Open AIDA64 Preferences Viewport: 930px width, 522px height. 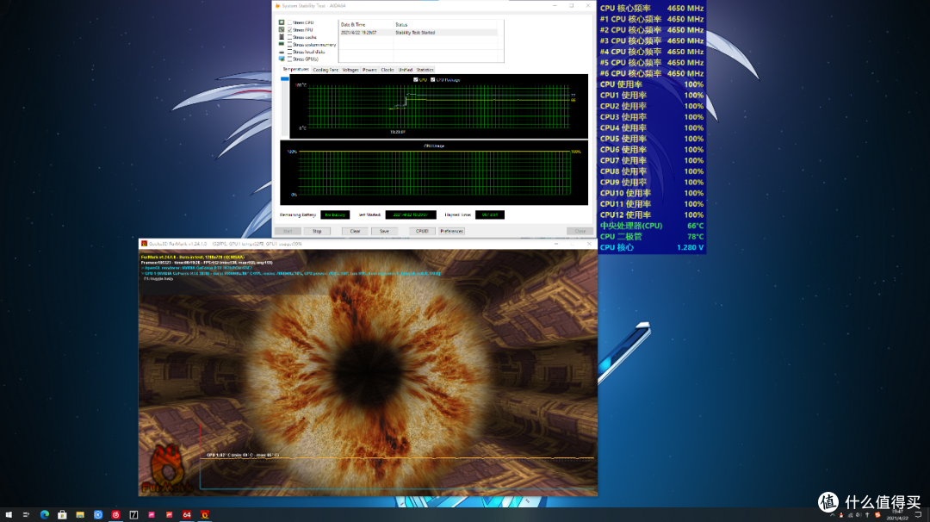451,232
